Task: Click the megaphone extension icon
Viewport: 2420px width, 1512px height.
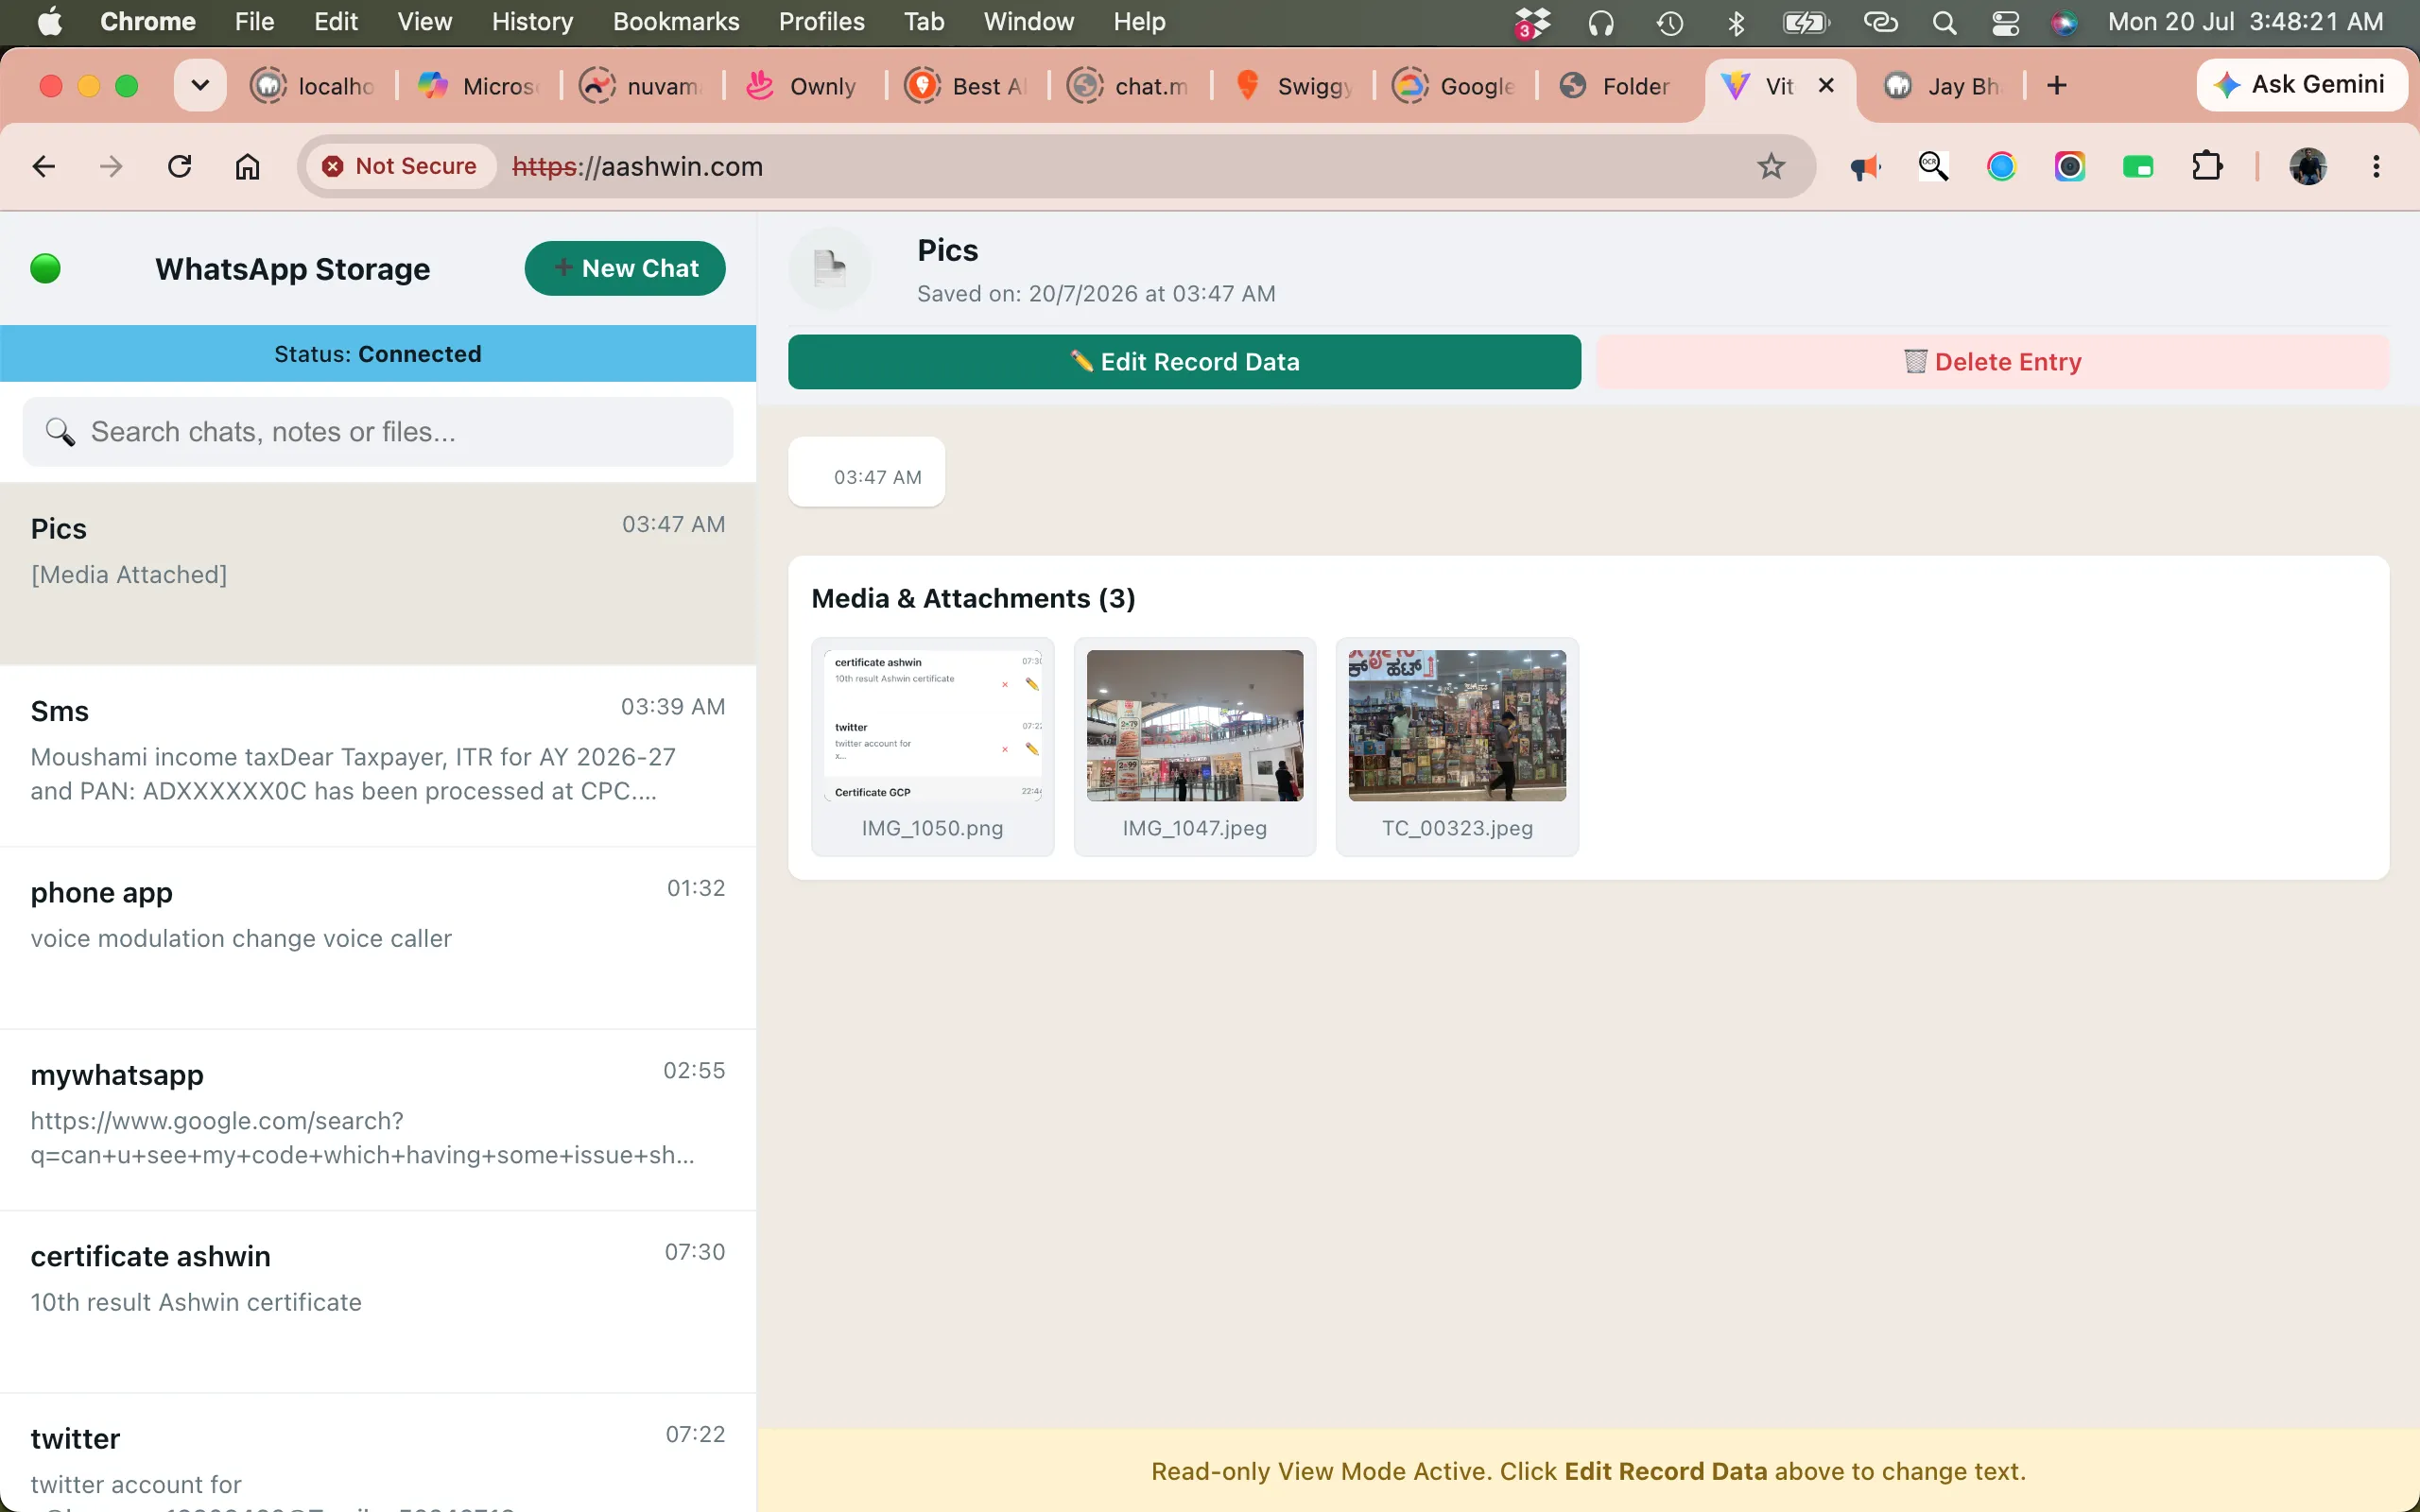Action: point(1865,166)
